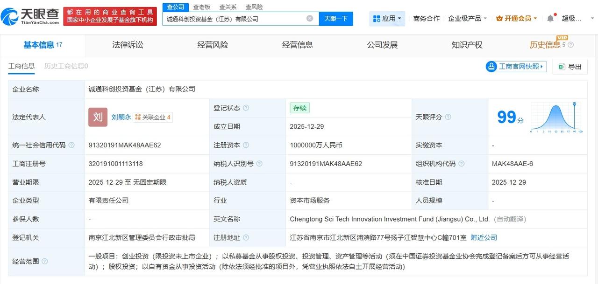Click the 资本市场服务 industry value
Screen dimensions: 598x284
tap(310, 201)
